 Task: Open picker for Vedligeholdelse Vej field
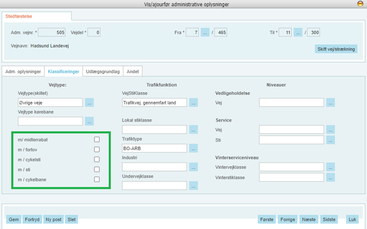(x=330, y=102)
